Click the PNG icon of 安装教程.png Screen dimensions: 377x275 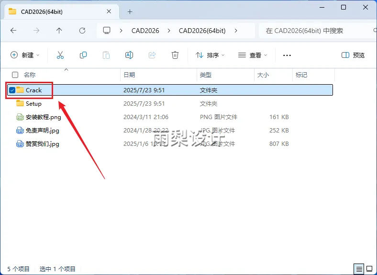(20, 117)
